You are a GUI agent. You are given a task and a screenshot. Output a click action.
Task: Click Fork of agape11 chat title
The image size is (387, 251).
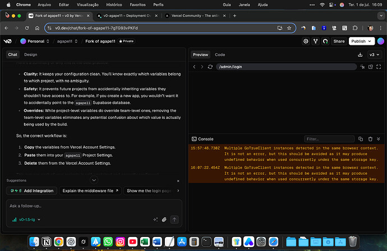pyautogui.click(x=100, y=41)
